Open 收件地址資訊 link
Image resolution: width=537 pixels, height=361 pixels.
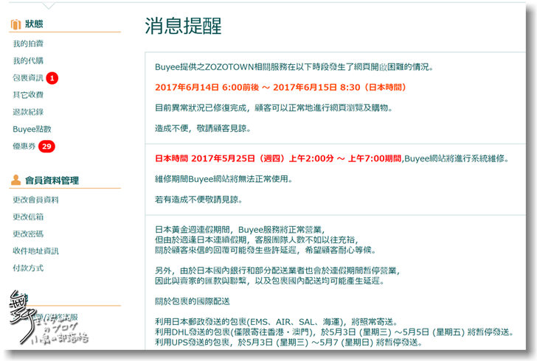point(35,251)
